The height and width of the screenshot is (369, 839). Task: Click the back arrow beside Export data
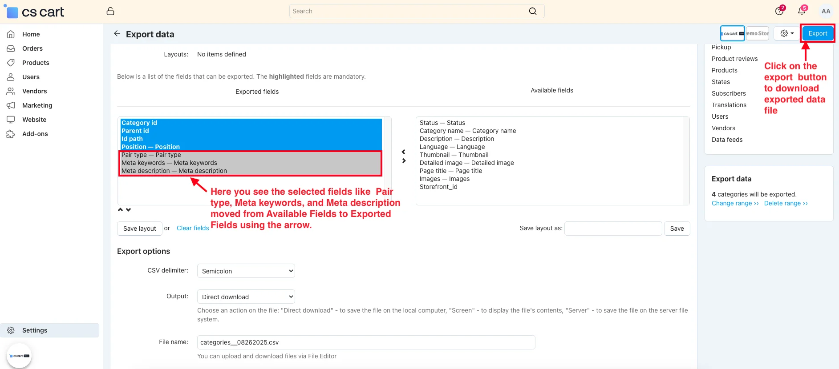117,34
